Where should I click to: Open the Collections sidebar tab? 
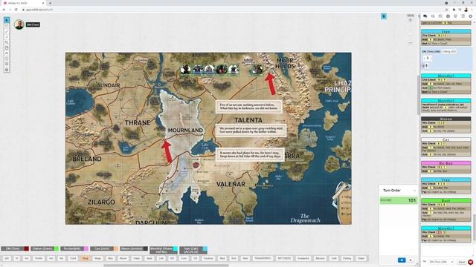tap(463, 16)
